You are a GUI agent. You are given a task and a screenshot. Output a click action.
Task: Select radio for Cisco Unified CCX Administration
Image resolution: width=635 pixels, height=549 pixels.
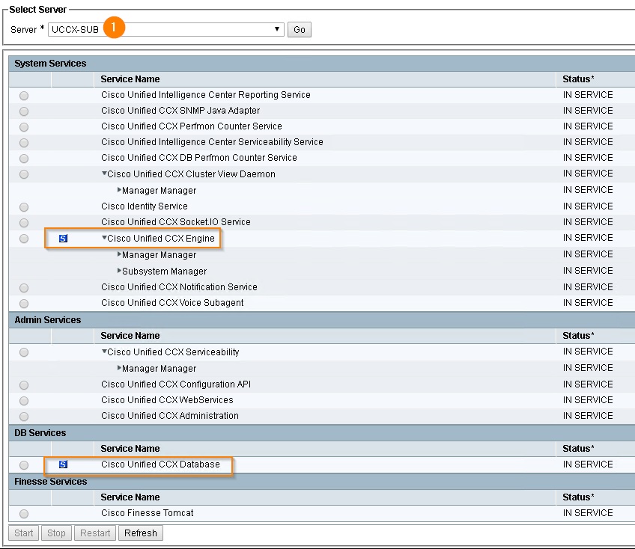point(24,417)
